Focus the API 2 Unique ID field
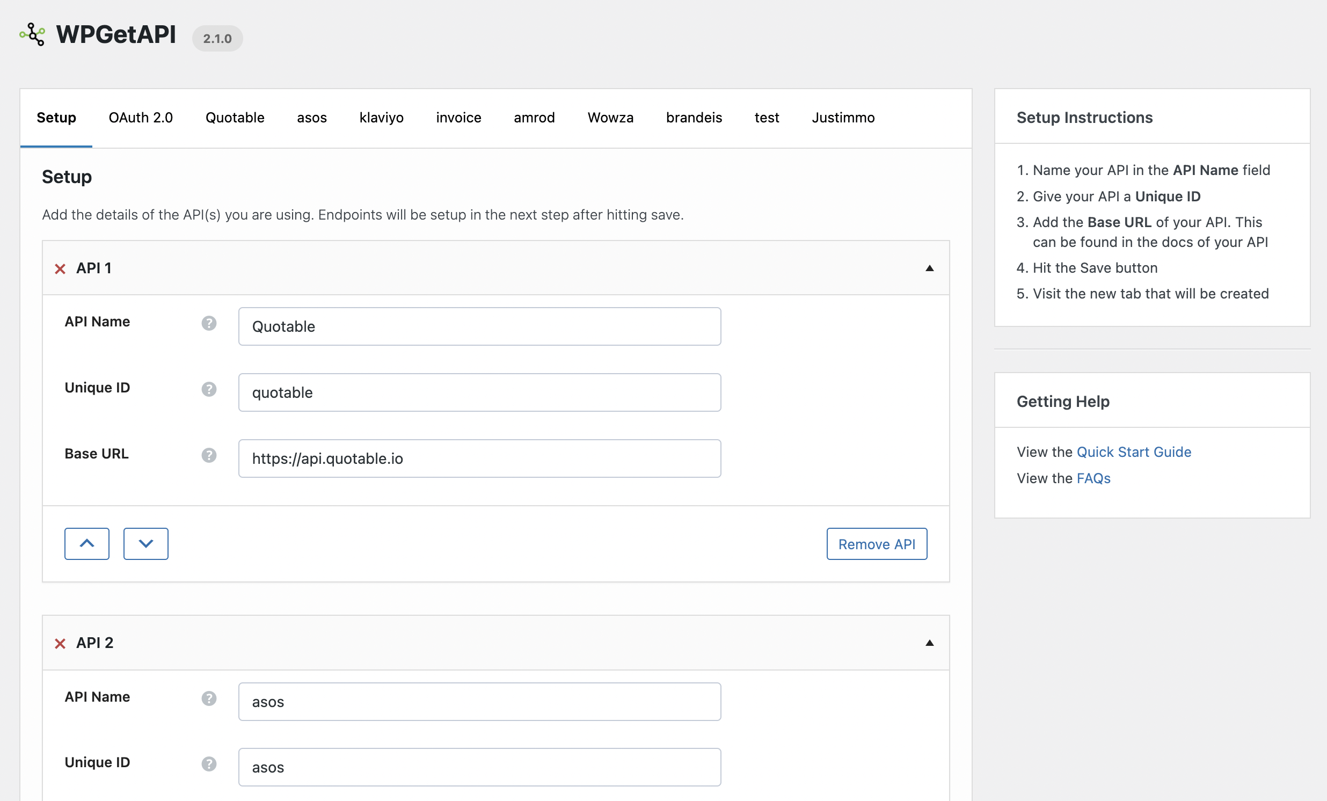 click(x=479, y=767)
